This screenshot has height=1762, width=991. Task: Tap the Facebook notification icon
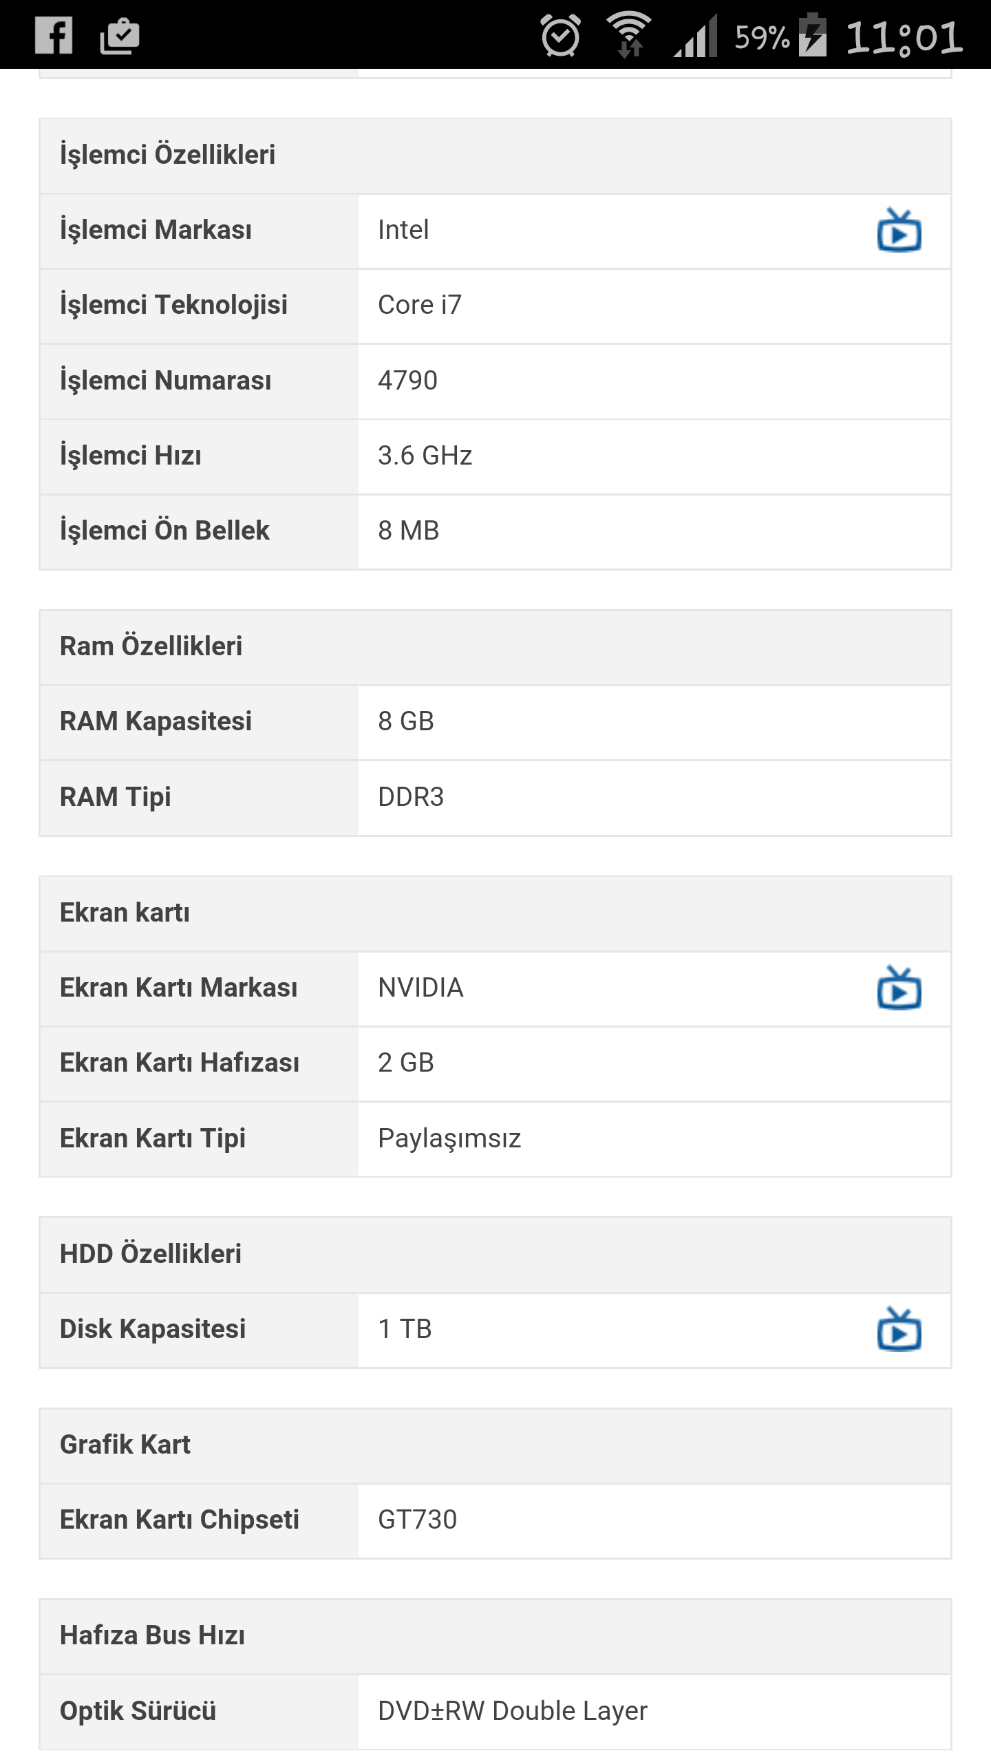click(54, 36)
